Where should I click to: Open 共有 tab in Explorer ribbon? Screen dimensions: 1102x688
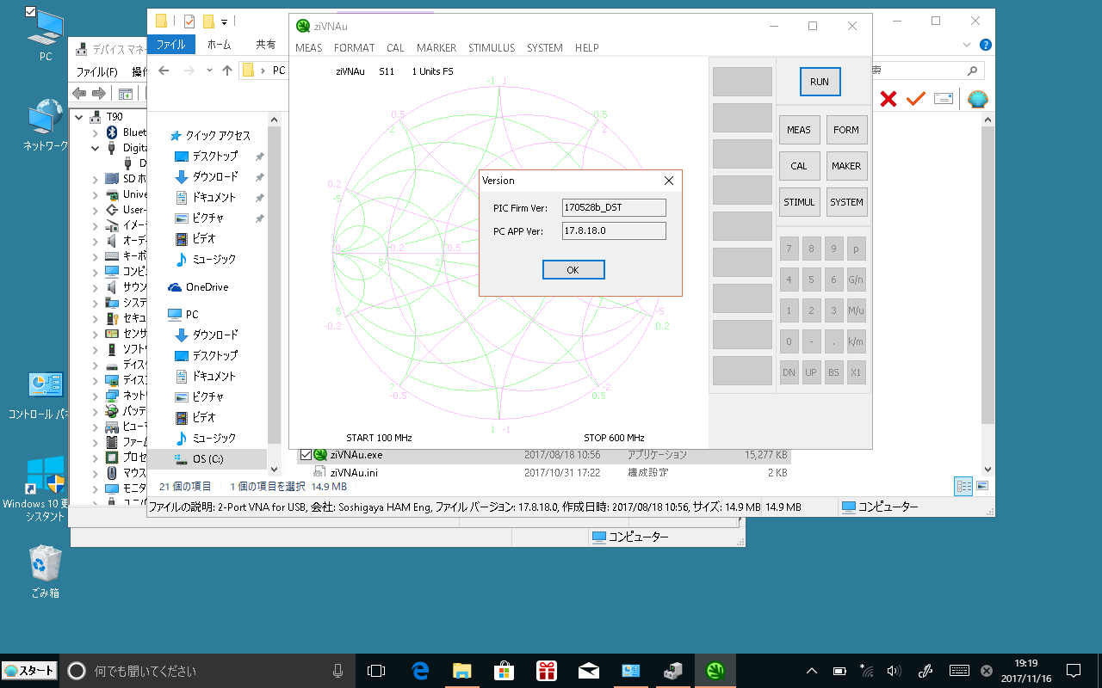266,45
